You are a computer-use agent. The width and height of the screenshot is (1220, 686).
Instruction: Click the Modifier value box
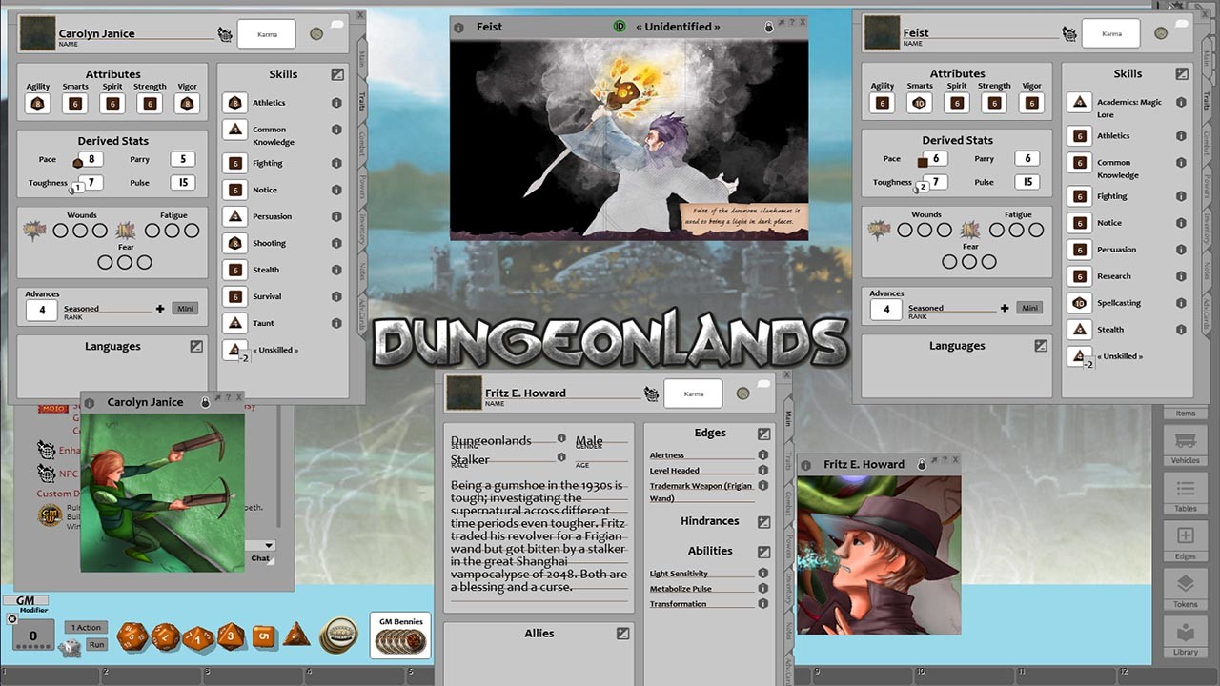[x=33, y=636]
